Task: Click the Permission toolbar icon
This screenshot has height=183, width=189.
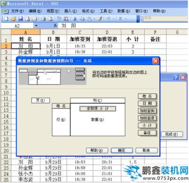Action: coord(28,19)
